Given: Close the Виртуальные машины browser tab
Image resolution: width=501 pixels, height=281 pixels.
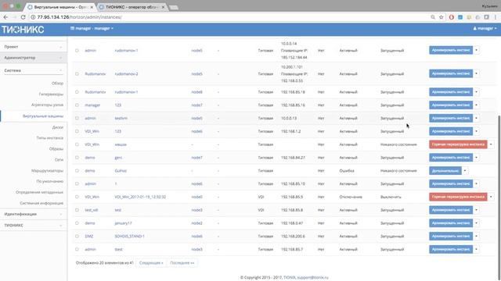Looking at the screenshot, I should click(92, 7).
